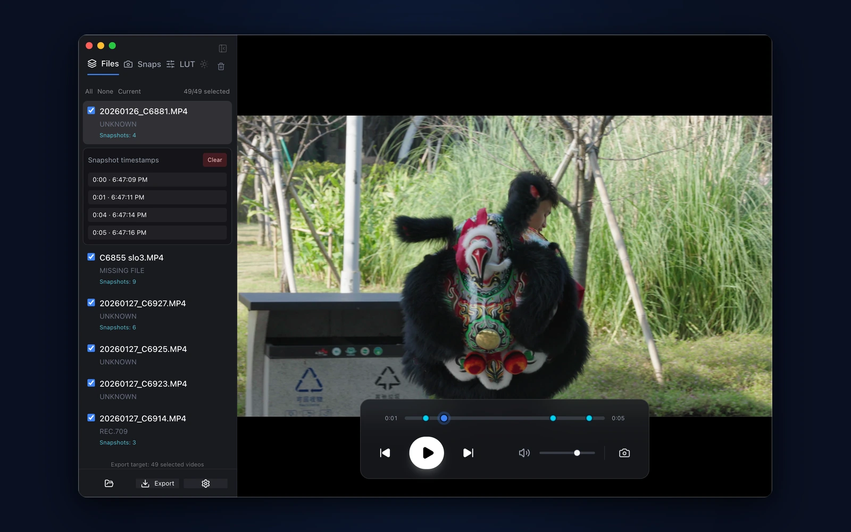Select Current file link

129,92
